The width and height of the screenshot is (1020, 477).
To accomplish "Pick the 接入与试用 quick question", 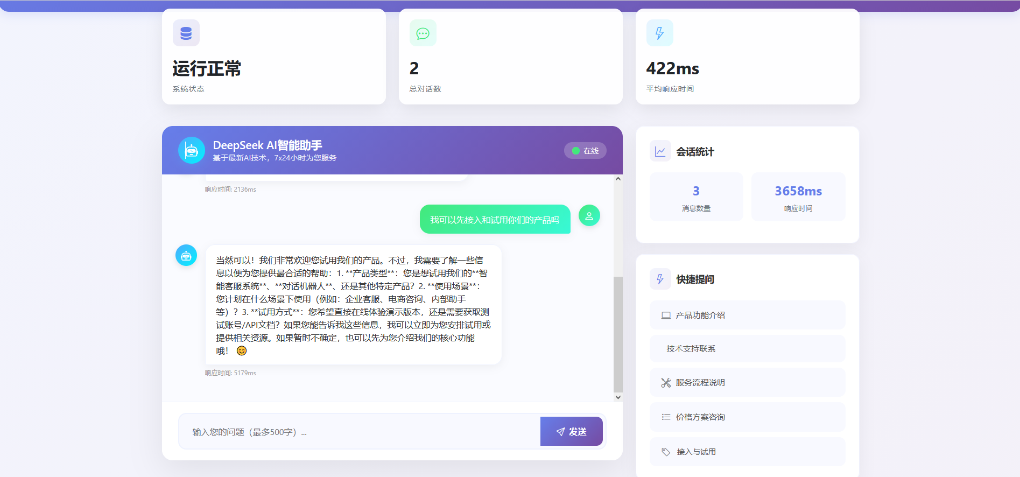I will [747, 452].
